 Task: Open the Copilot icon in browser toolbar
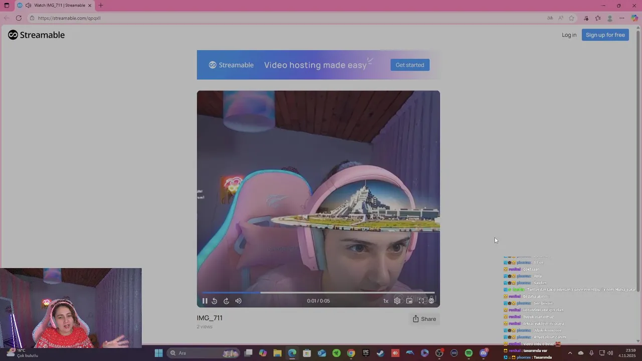click(x=634, y=18)
